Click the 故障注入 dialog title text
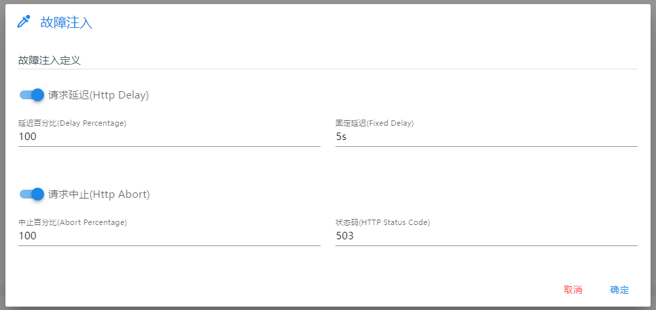 [67, 22]
